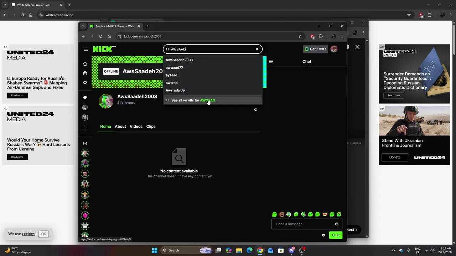Click Read more on Surrender Demands ad
456x256 pixels.
click(394, 95)
